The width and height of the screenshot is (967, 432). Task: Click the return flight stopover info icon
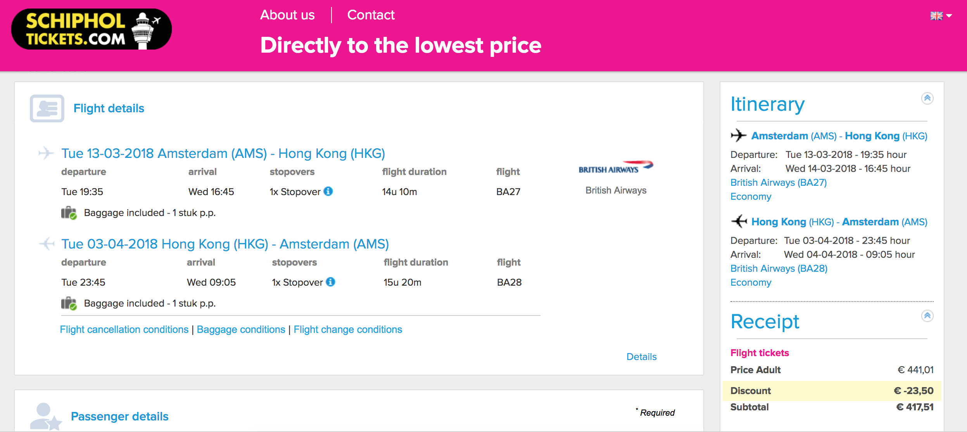[331, 282]
